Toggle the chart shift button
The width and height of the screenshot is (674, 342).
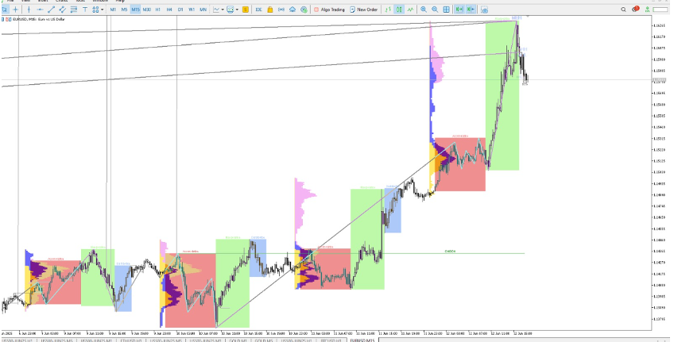point(471,10)
